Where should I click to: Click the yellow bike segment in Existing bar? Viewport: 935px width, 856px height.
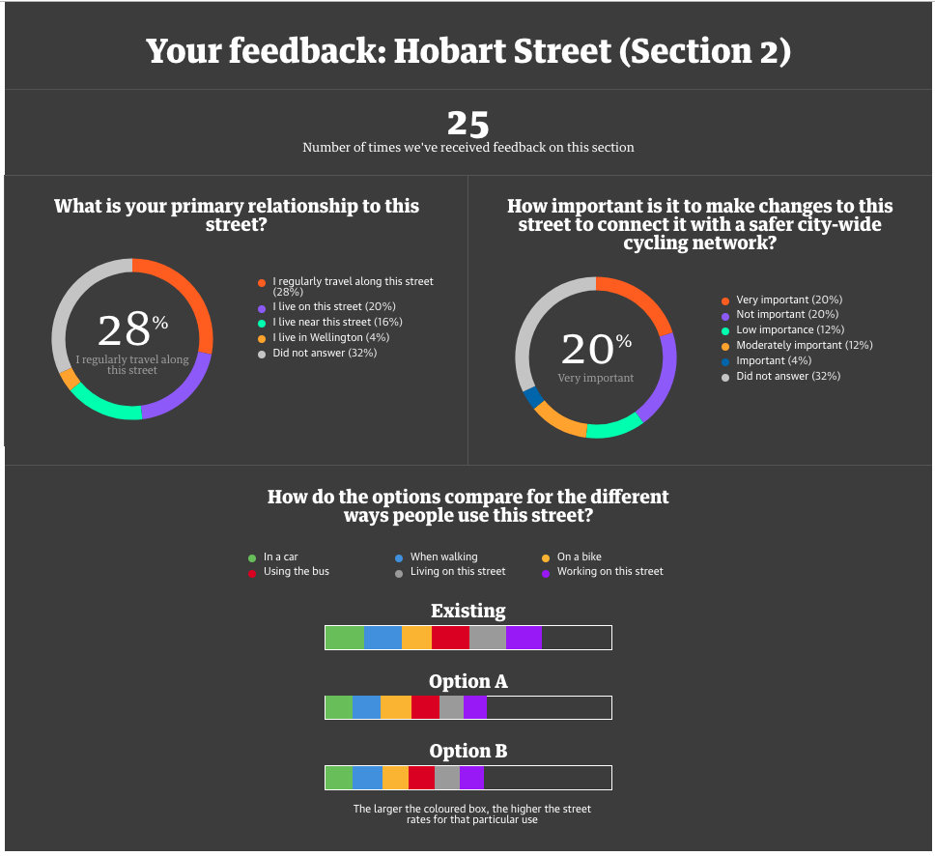416,638
